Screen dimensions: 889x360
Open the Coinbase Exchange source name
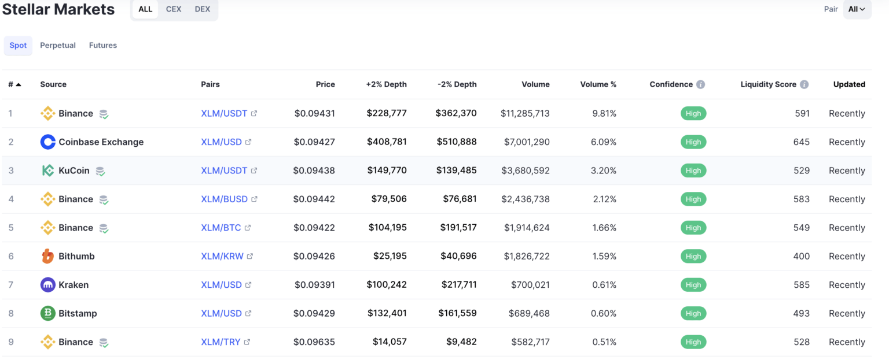101,142
